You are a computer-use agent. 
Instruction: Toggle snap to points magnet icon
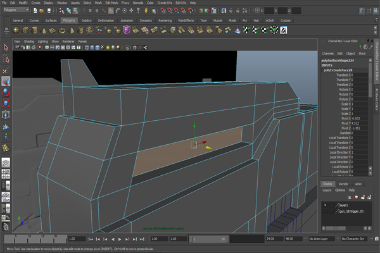(177, 10)
